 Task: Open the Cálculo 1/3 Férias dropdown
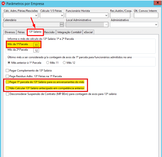pos(52,15)
